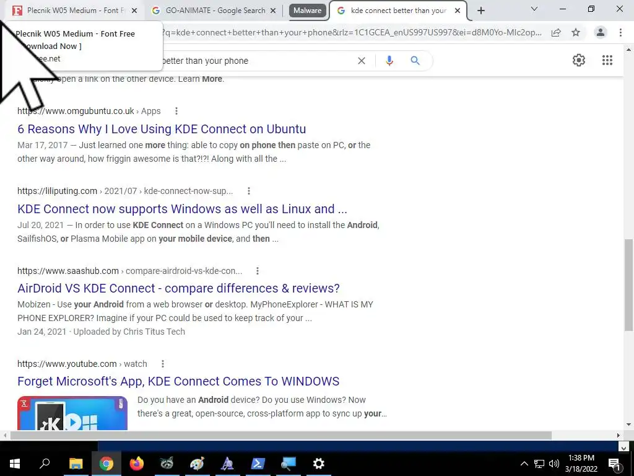Open 'AirDroid VS KDE Connect' comparison link
This screenshot has width=634, height=476.
click(179, 288)
